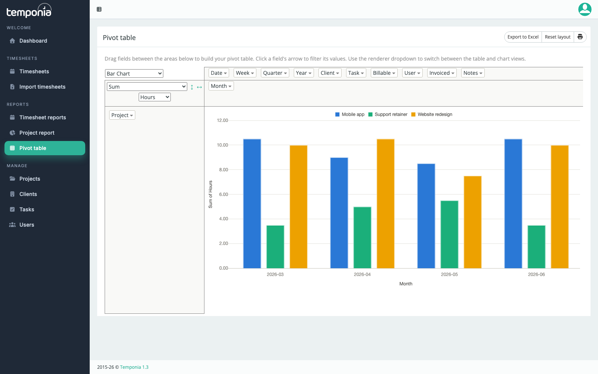Click the Timesheets calendar icon
Viewport: 598px width, 374px height.
12,71
